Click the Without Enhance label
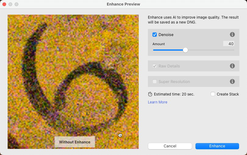This screenshot has width=247, height=155. click(x=75, y=142)
